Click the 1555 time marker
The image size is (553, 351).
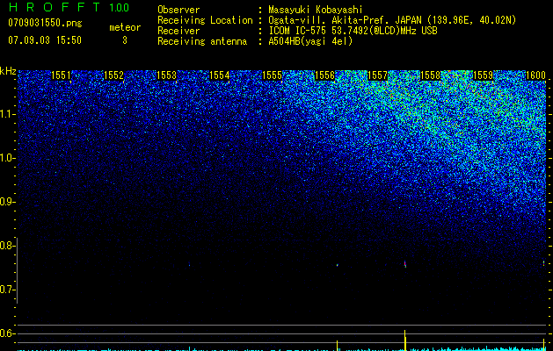(x=273, y=75)
